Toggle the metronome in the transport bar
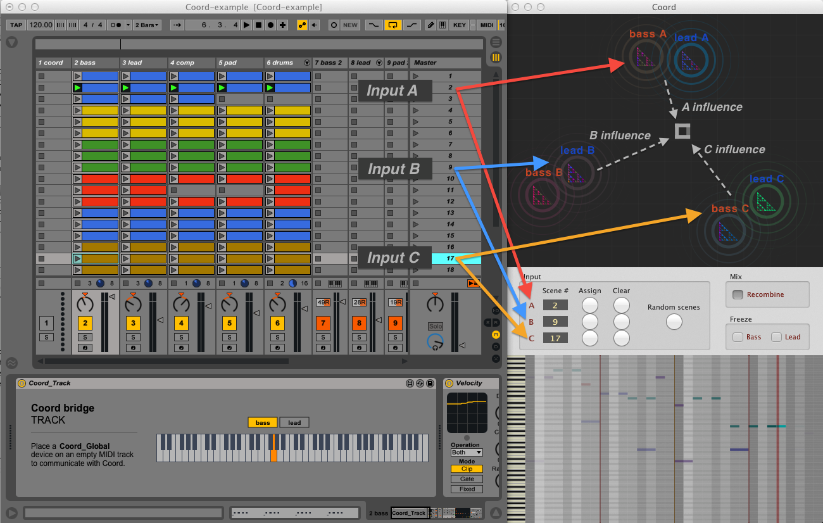 [x=116, y=25]
